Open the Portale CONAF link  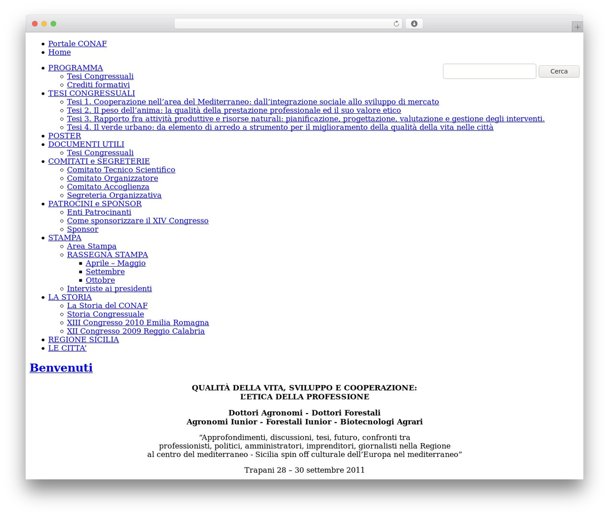click(78, 44)
